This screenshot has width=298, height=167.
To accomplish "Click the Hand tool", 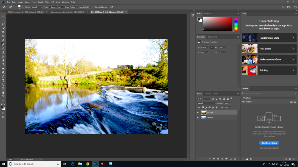I will [3, 92].
